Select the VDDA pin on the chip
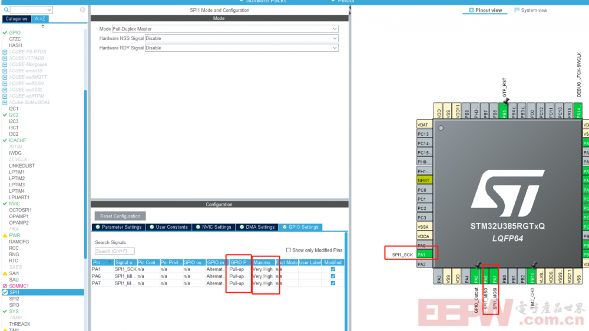589x331 pixels. 425,236
